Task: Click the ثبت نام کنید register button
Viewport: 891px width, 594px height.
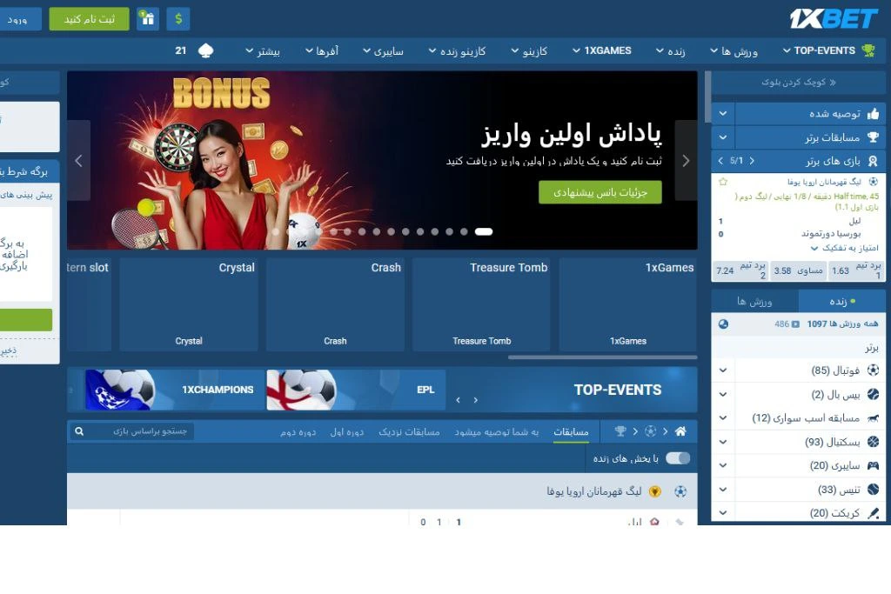Action: point(90,19)
